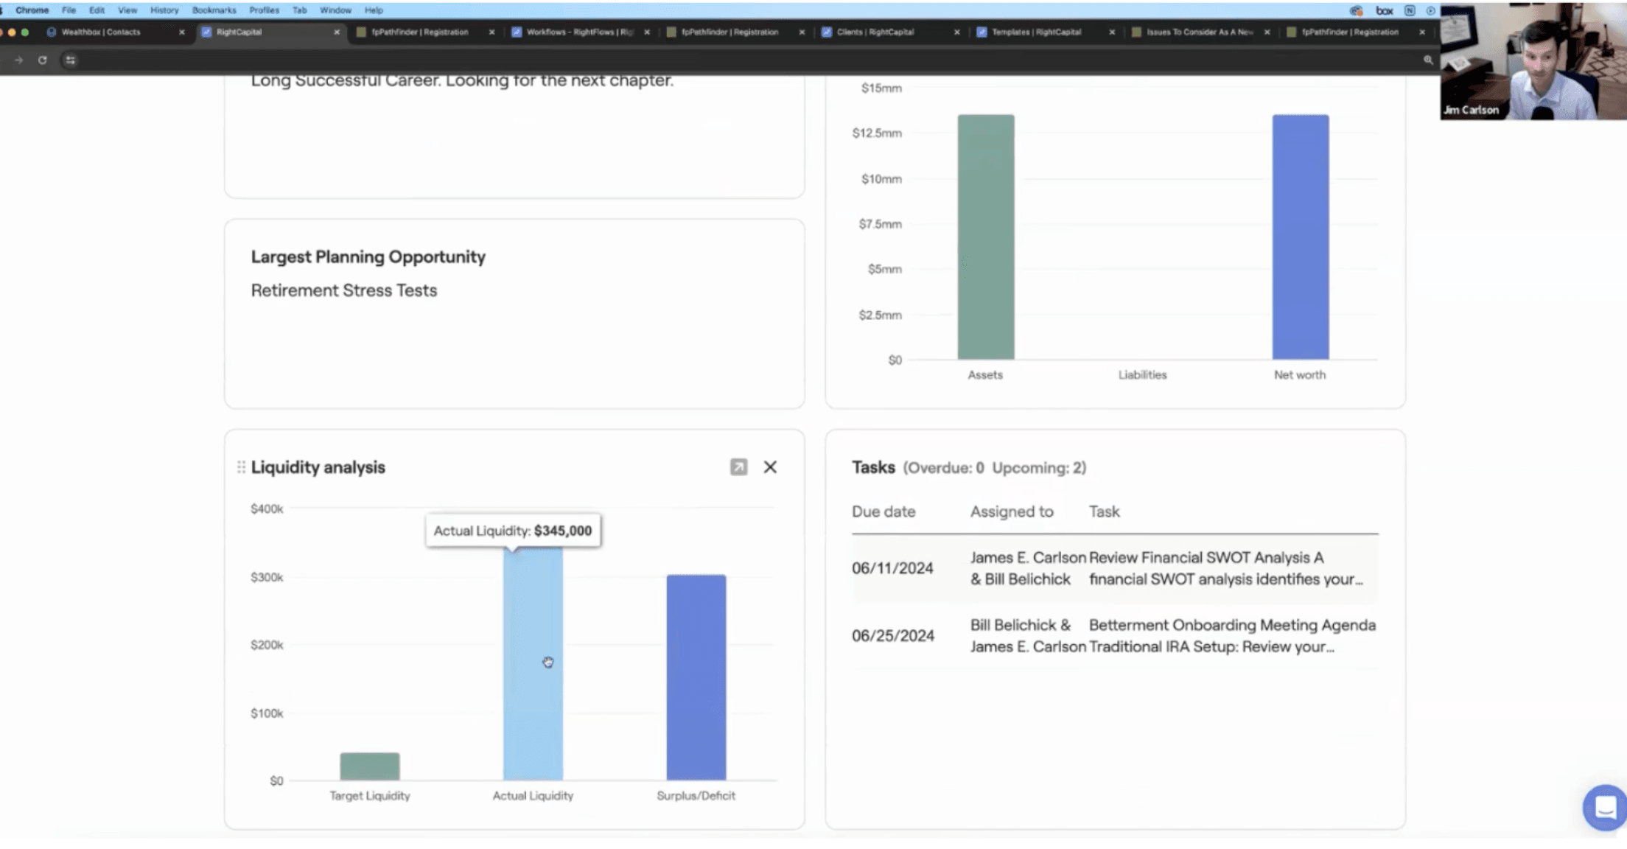Viewport: 1627px width, 849px height.
Task: Open the History menu
Action: (x=164, y=10)
